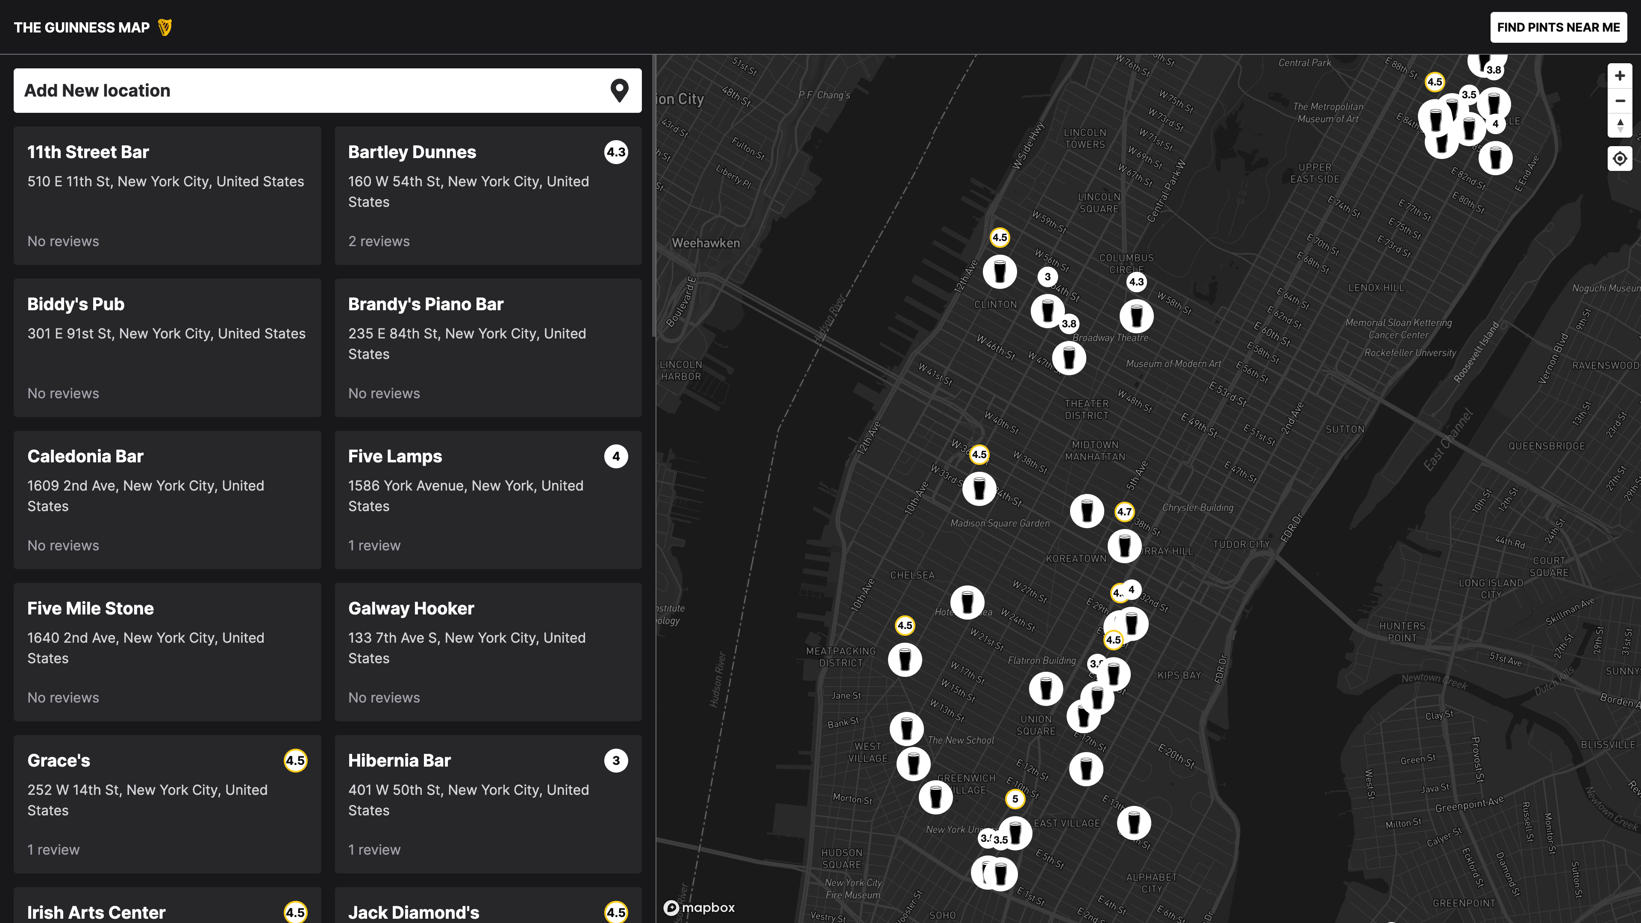Click the pint marker rated 4.5 in Meatpacking District
The height and width of the screenshot is (923, 1641).
point(905,659)
